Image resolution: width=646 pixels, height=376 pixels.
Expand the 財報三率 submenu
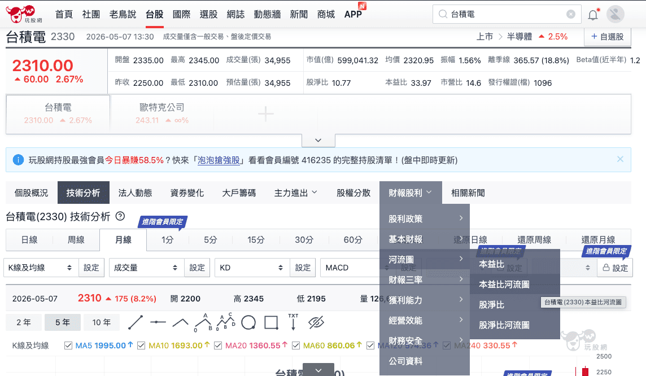424,279
